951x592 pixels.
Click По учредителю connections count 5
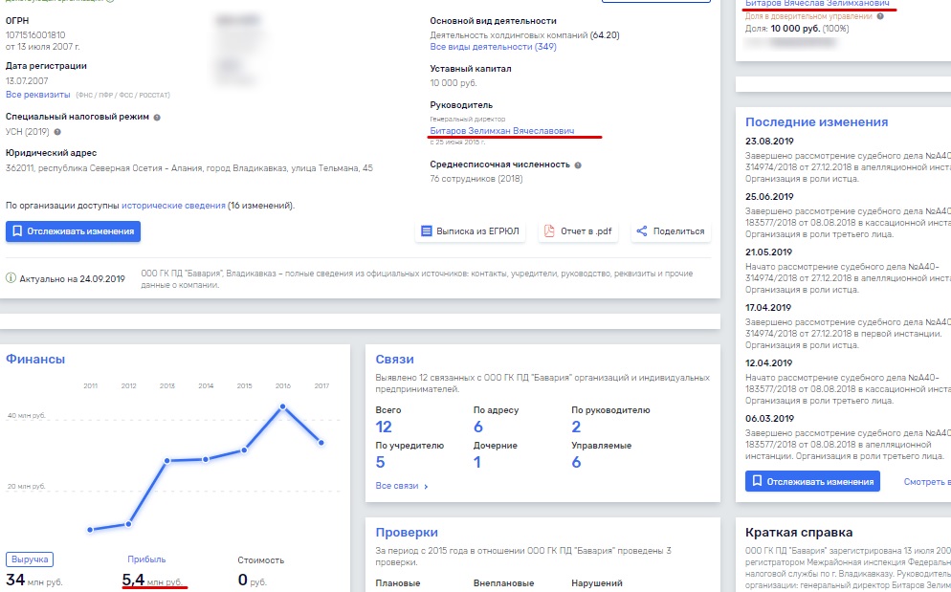point(380,462)
